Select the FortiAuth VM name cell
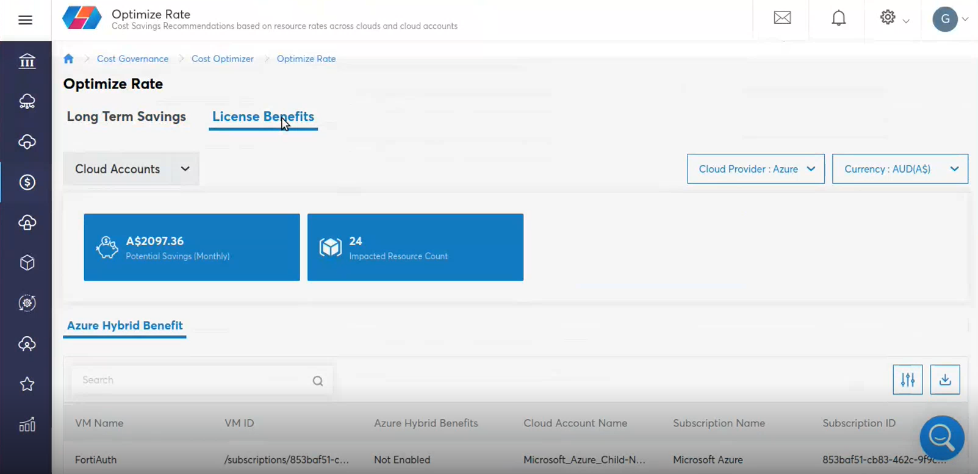Viewport: 978px width, 474px height. (96, 460)
